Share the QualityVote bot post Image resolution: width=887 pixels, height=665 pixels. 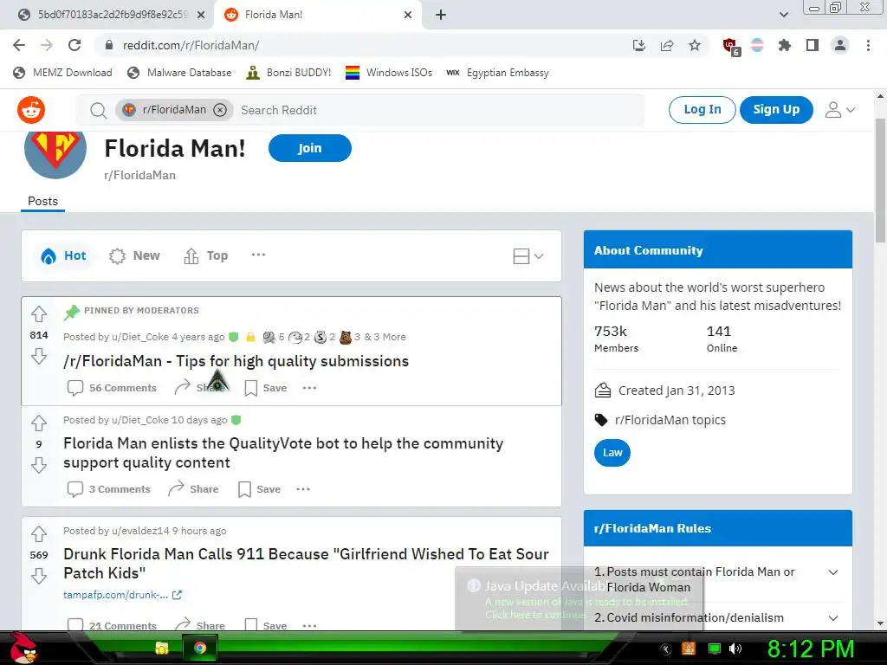[x=193, y=489]
